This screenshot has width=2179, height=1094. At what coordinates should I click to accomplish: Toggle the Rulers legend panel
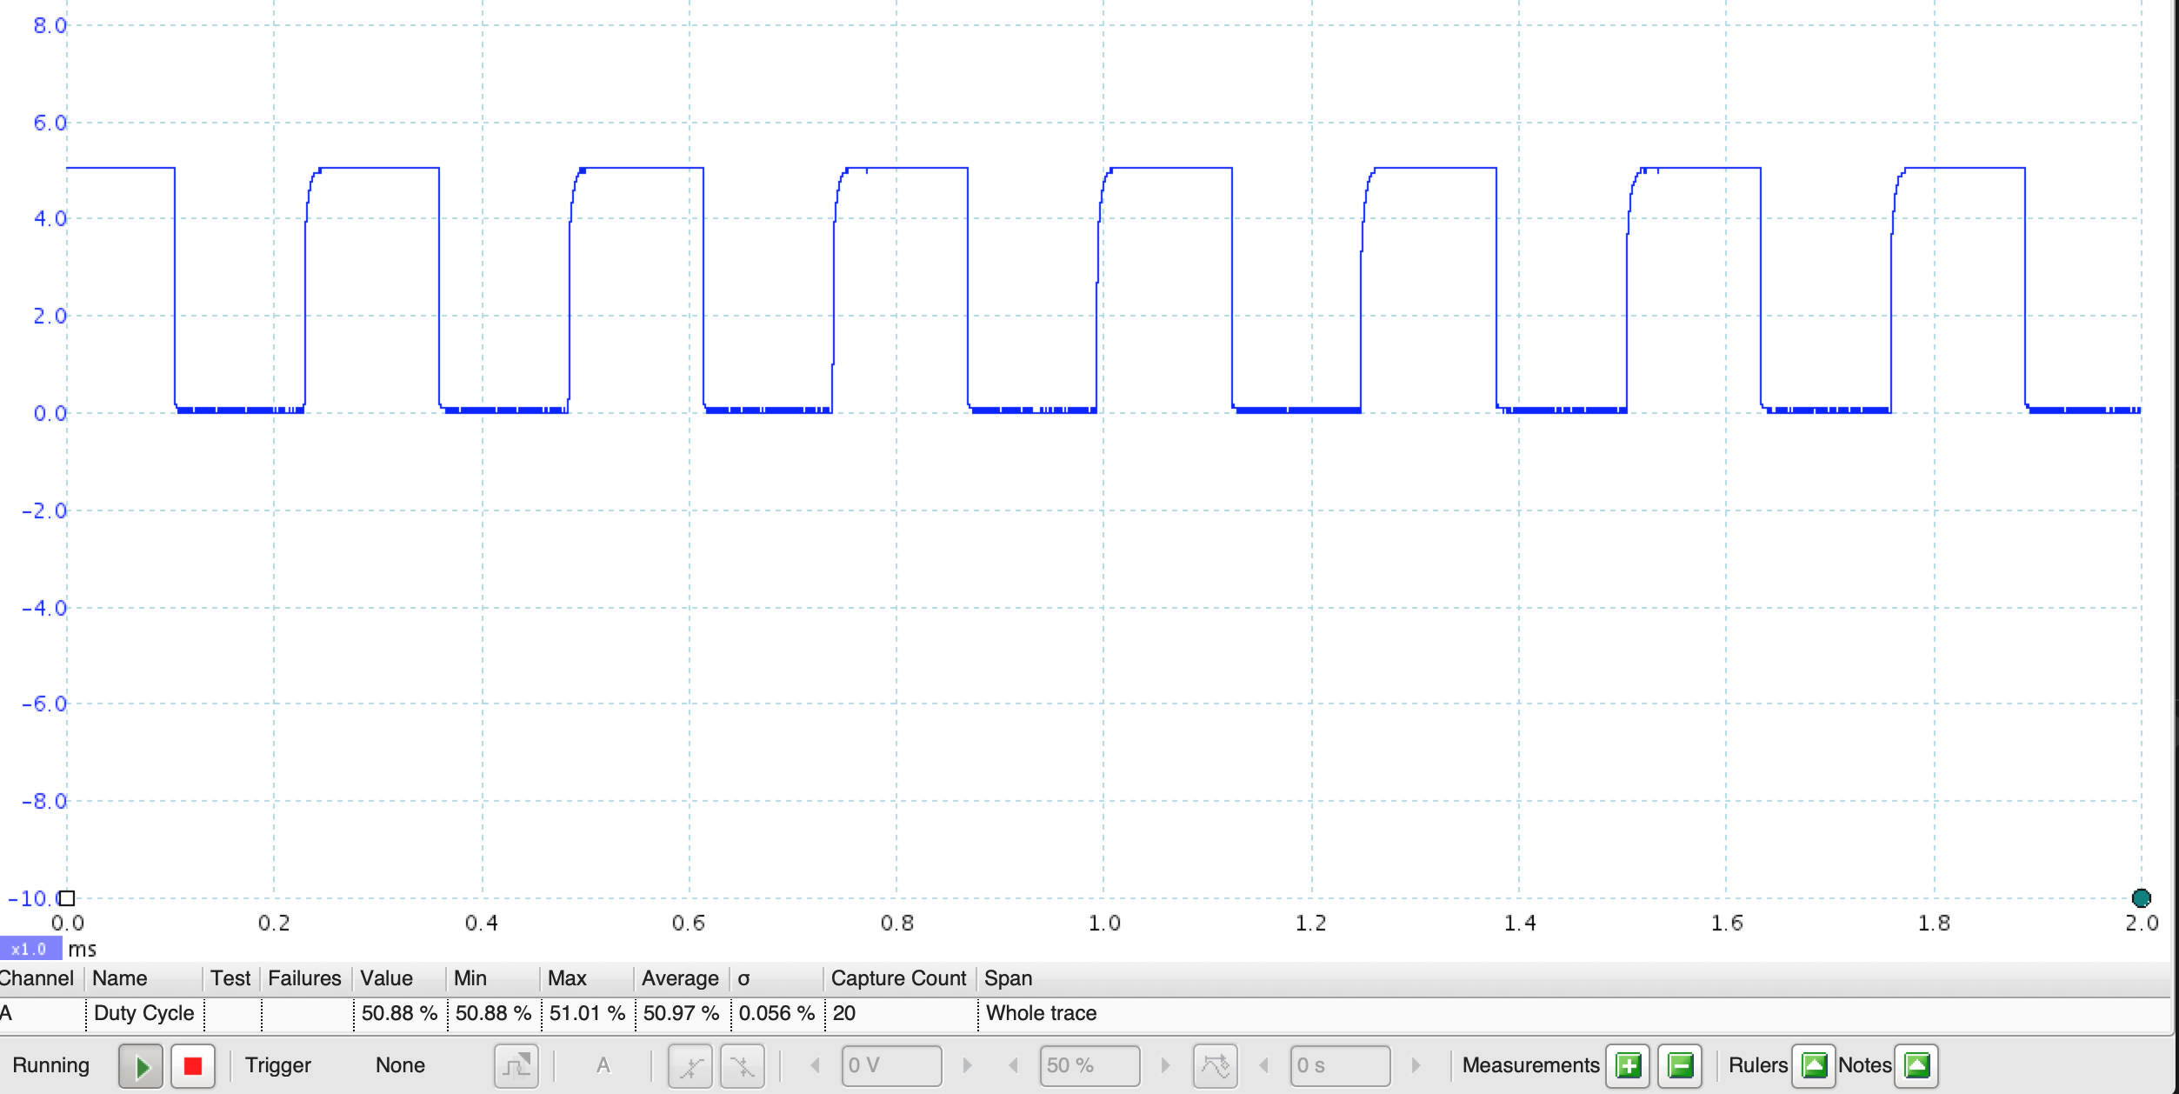pos(1814,1065)
